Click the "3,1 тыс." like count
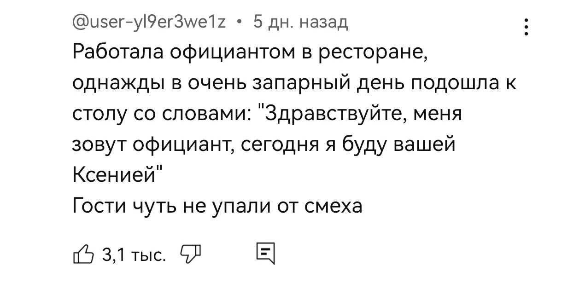The width and height of the screenshot is (562, 289). [133, 254]
